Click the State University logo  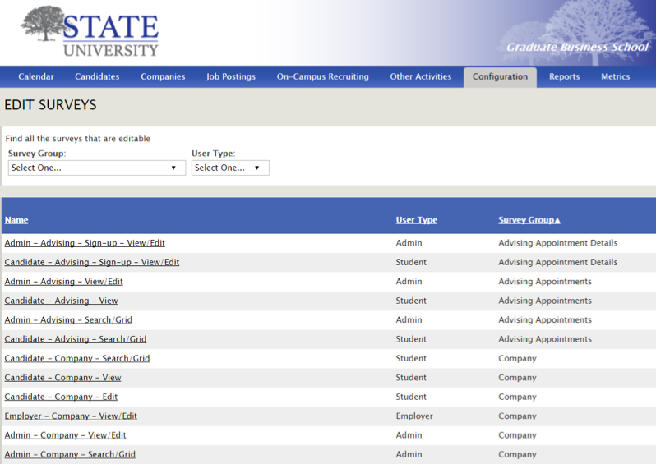(x=90, y=31)
